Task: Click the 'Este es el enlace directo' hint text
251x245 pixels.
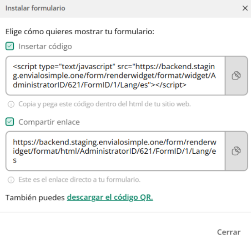Action: coord(79,180)
